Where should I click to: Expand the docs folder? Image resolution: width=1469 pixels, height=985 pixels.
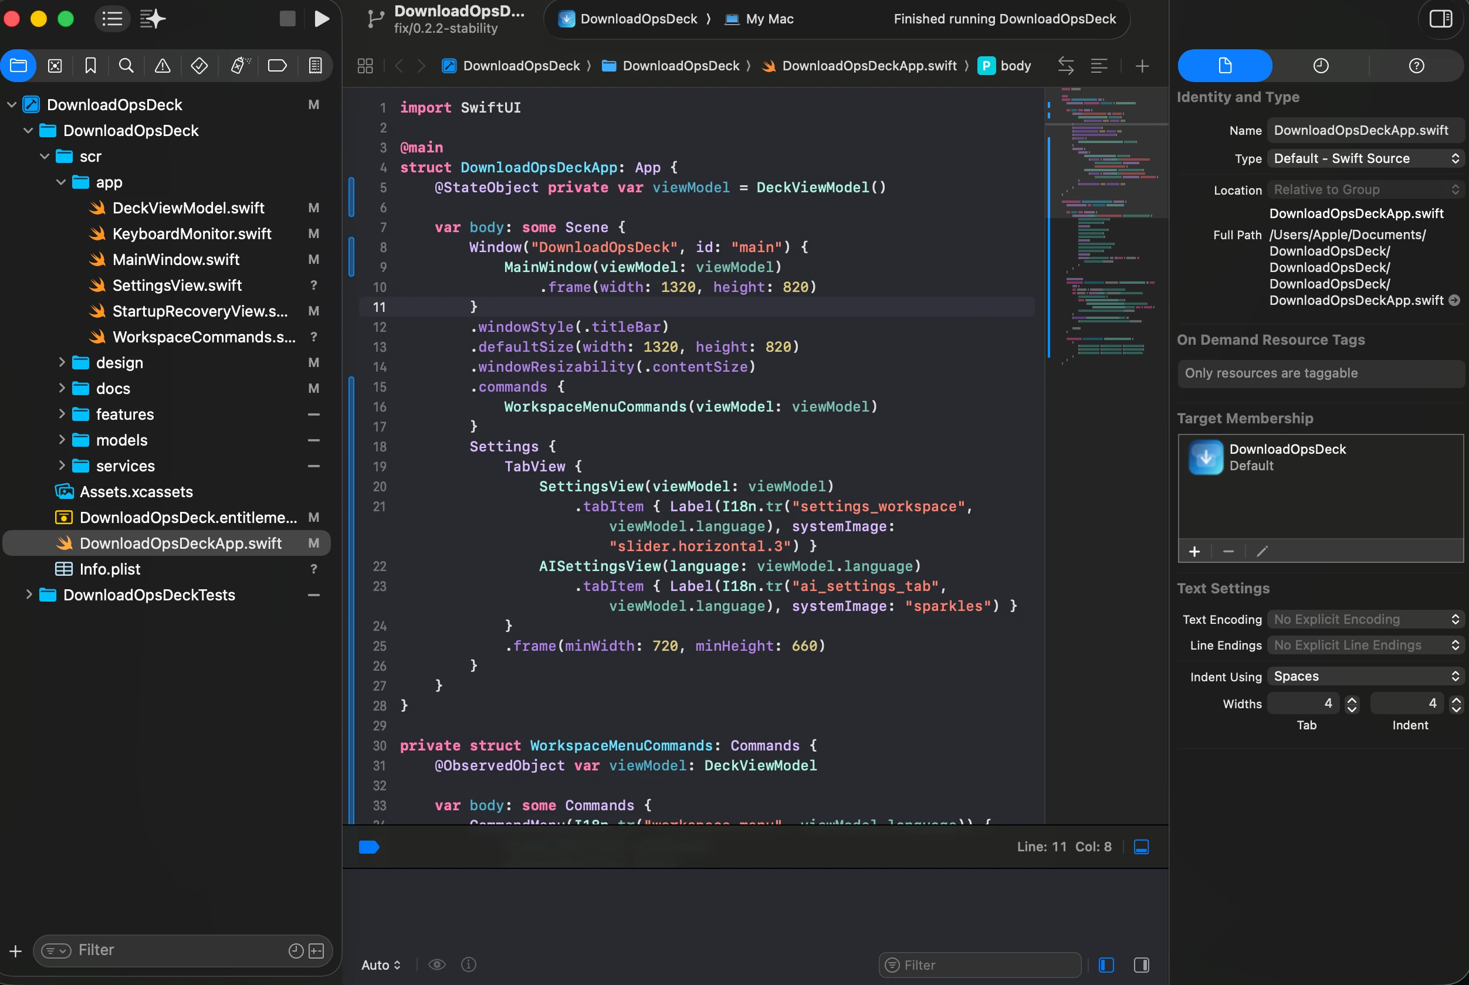(61, 388)
